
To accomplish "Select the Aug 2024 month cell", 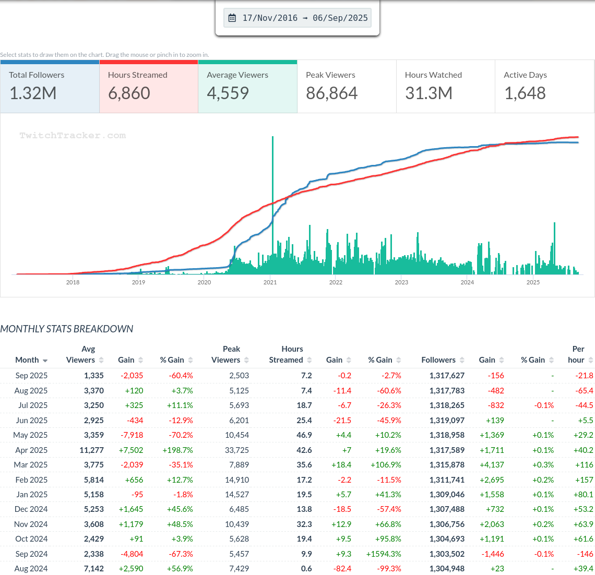I will [x=31, y=569].
